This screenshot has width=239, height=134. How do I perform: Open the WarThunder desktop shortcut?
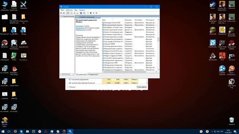coord(212,57)
